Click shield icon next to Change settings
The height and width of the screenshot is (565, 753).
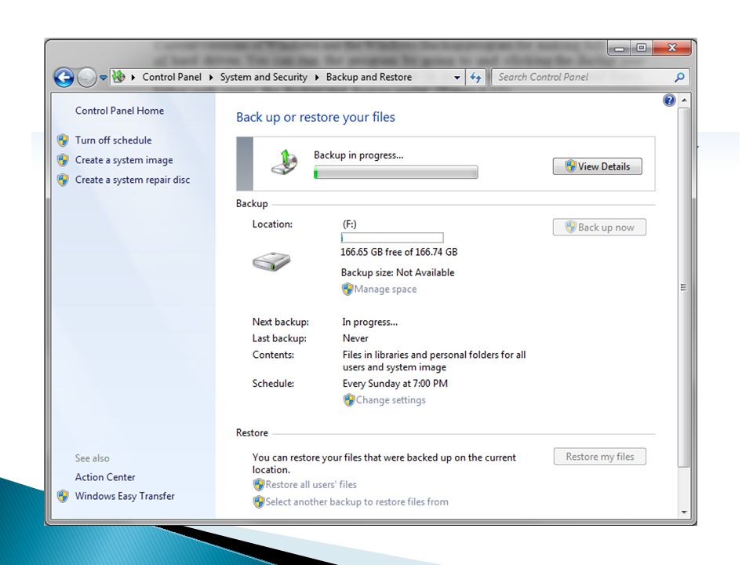(348, 399)
